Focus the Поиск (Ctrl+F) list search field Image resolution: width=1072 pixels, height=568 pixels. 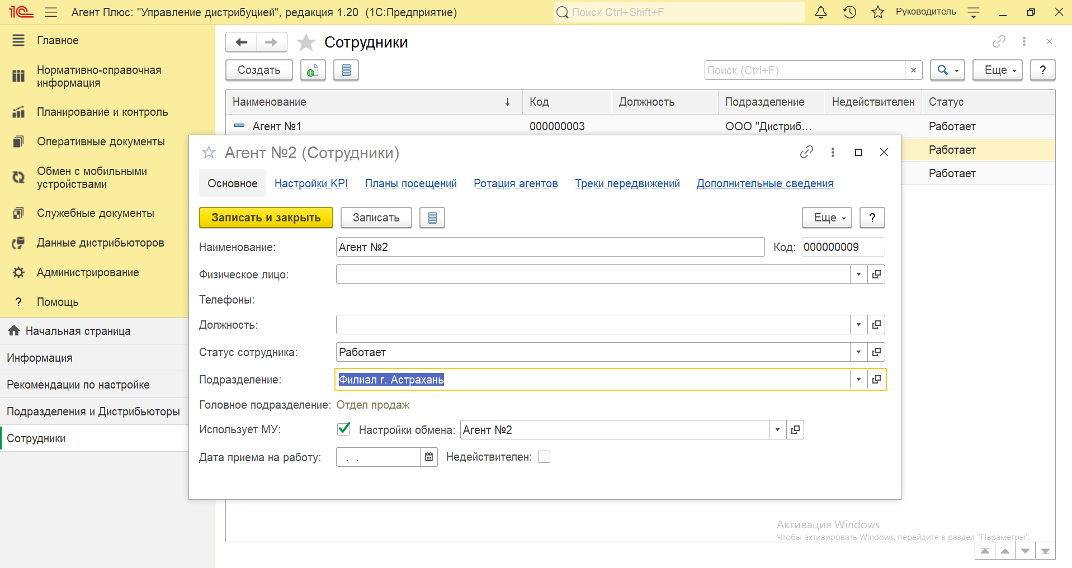(805, 70)
